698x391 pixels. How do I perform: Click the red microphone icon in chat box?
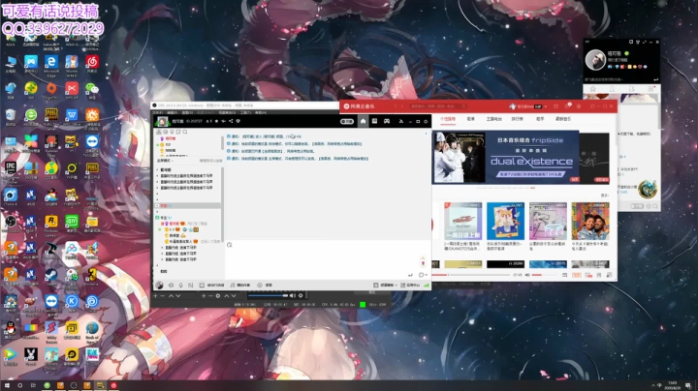click(x=423, y=262)
